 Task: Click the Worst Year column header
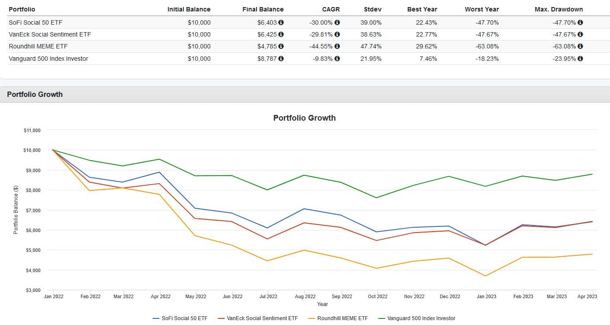click(x=482, y=9)
